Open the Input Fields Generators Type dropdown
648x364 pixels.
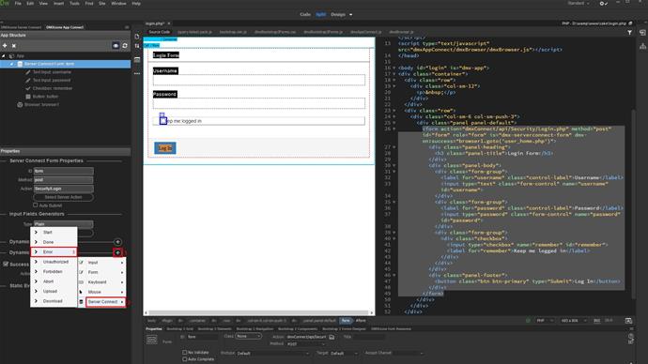pos(63,224)
